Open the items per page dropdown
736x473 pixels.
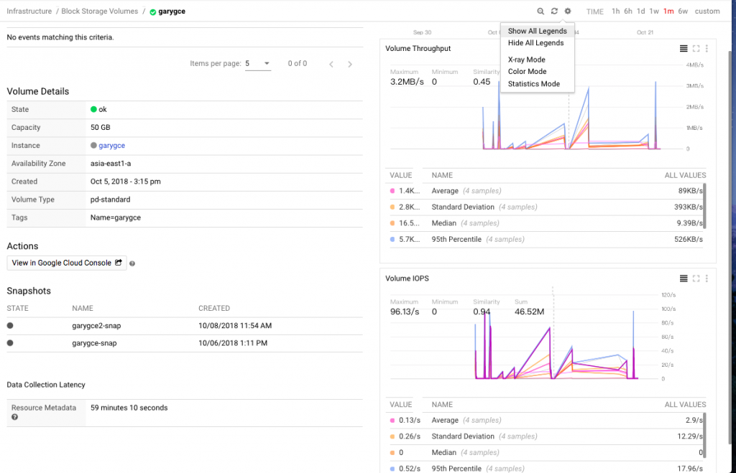(257, 64)
